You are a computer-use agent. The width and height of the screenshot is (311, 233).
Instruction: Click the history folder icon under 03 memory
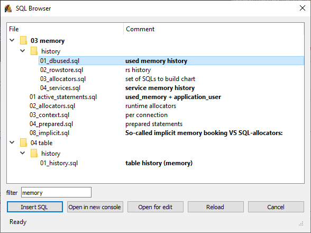pyautogui.click(x=34, y=51)
